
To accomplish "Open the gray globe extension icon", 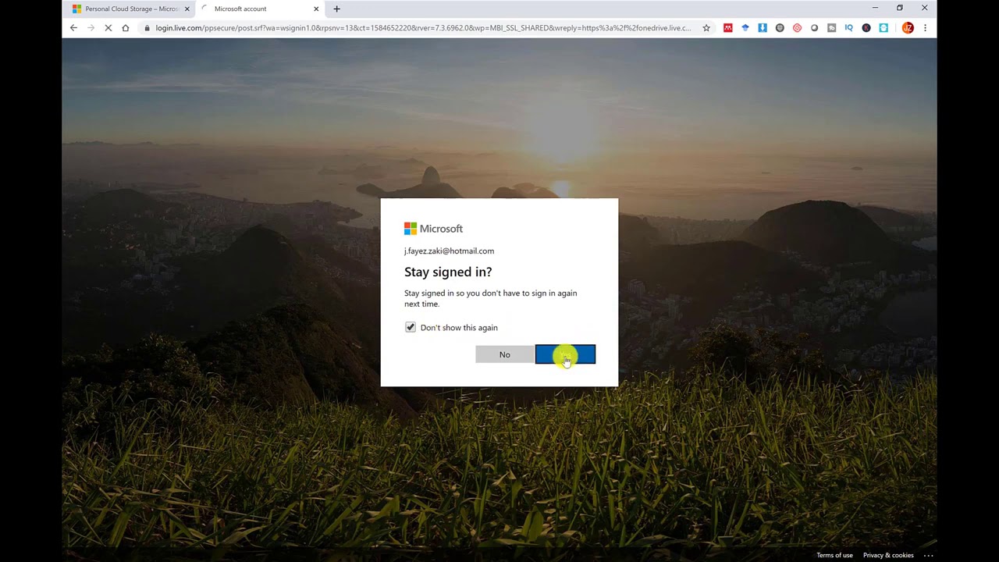I will click(780, 28).
